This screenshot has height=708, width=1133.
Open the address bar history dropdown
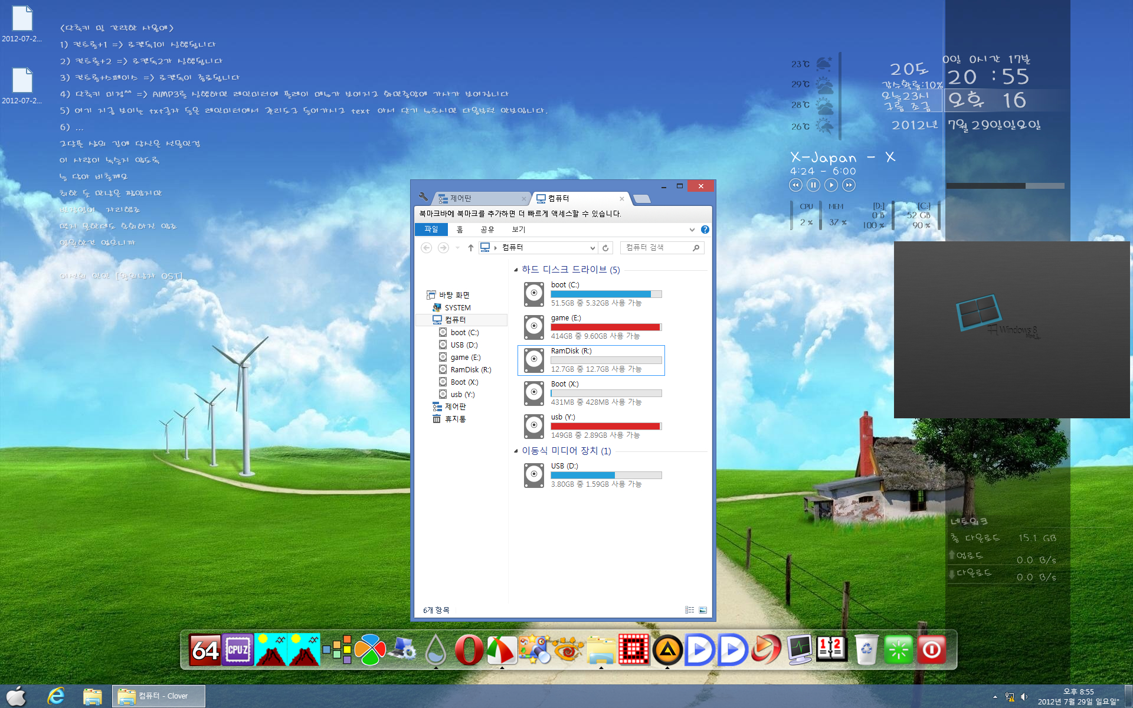[592, 248]
